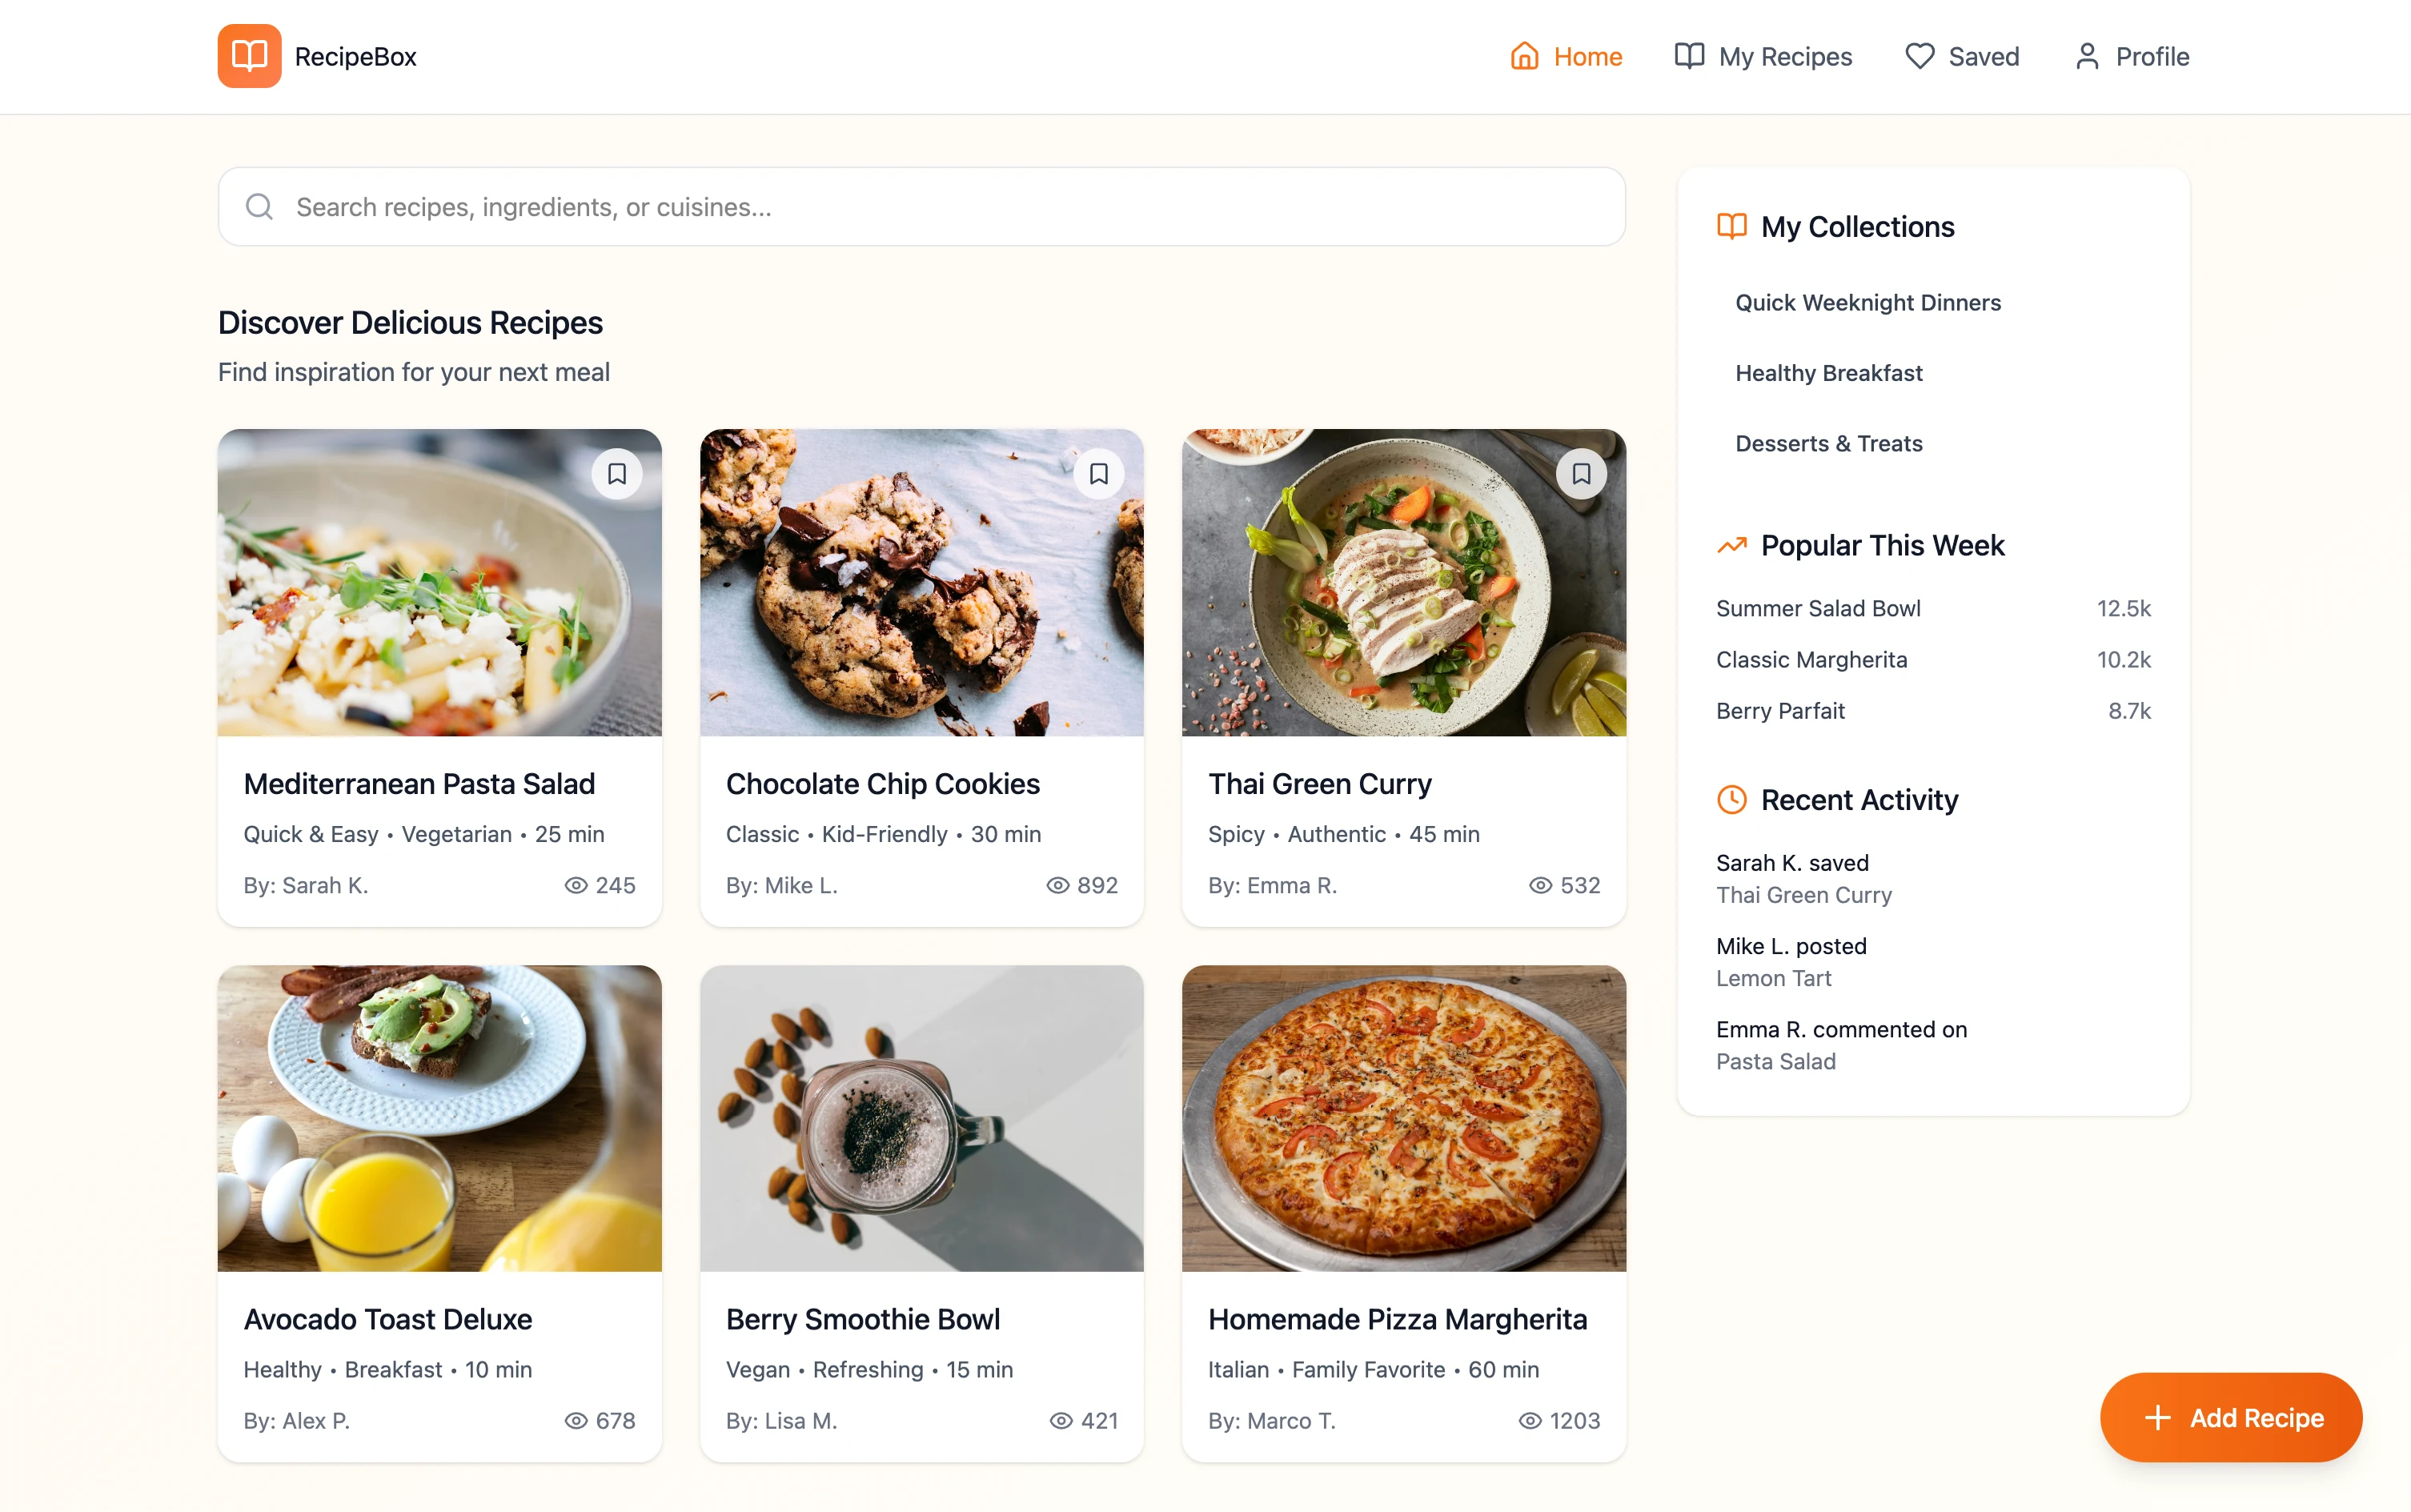The height and width of the screenshot is (1512, 2411).
Task: Bookmark the Mediterranean Pasta Salad recipe
Action: (617, 474)
